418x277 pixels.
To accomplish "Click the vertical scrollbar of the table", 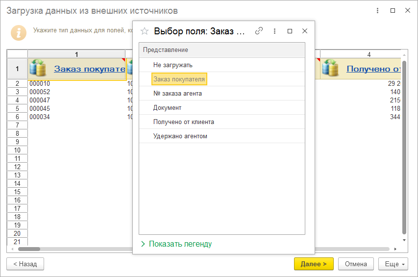I will [404, 147].
